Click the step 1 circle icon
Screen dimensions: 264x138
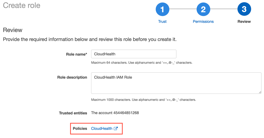(x=162, y=10)
